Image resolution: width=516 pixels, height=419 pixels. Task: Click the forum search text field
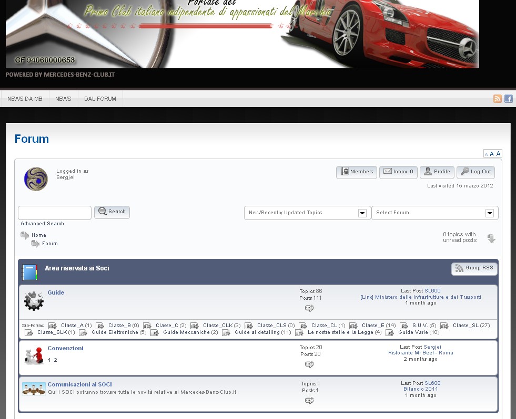55,213
